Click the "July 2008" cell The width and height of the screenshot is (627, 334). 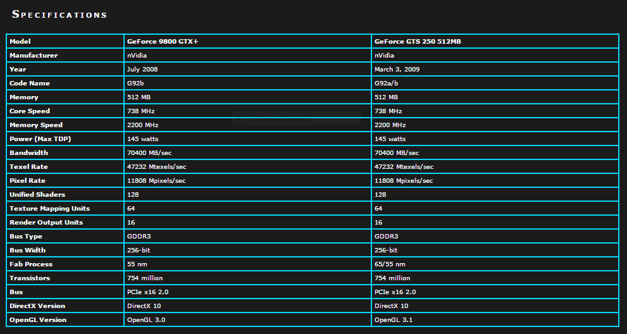click(142, 69)
